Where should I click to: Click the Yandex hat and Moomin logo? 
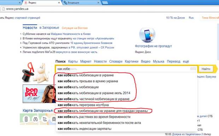[36, 73]
